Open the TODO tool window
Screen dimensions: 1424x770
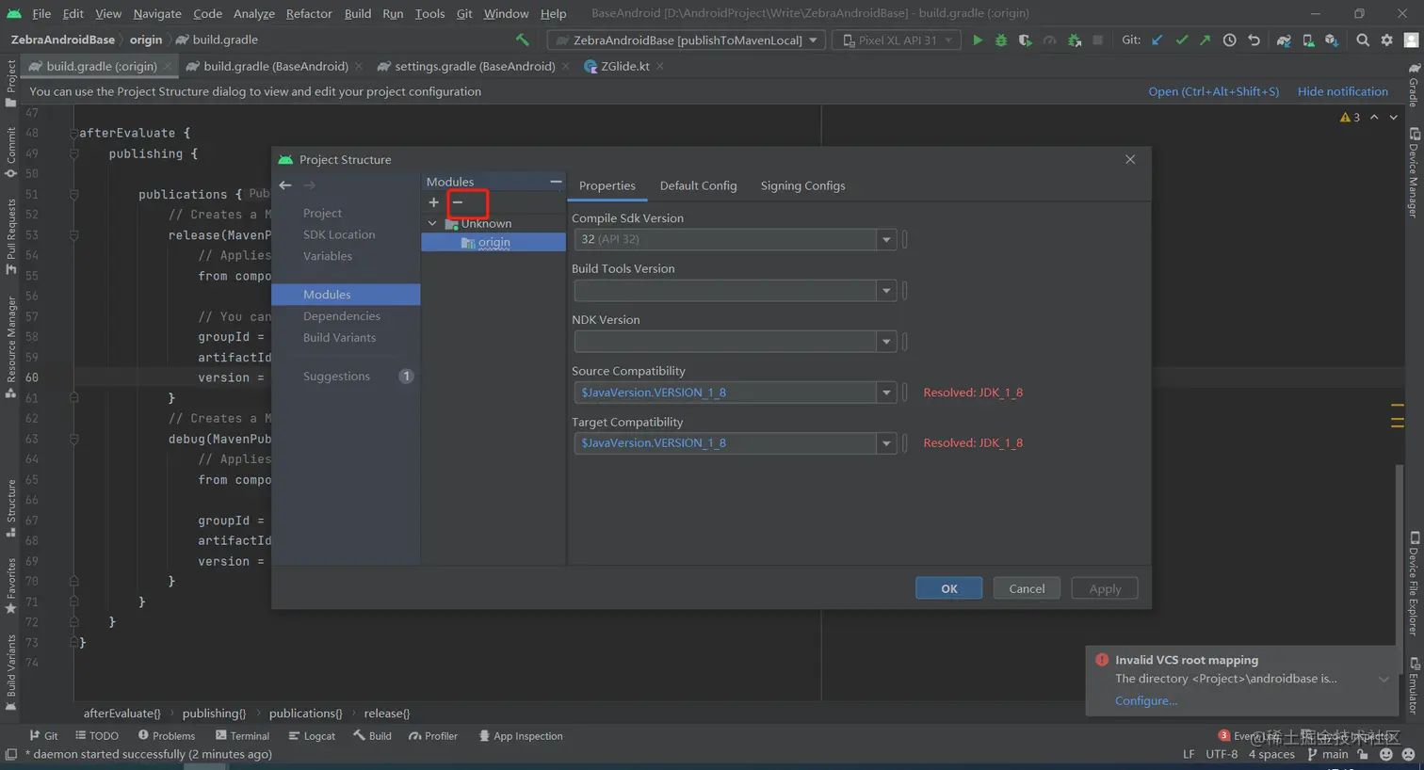pos(97,736)
